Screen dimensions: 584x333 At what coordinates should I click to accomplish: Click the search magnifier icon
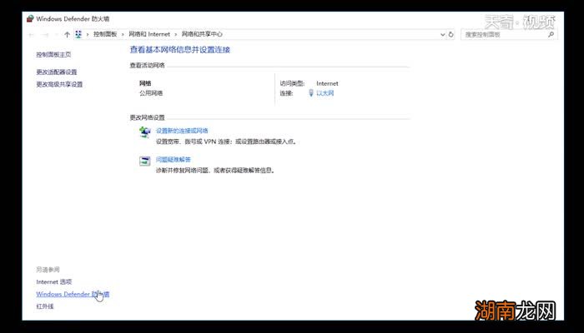click(x=551, y=34)
